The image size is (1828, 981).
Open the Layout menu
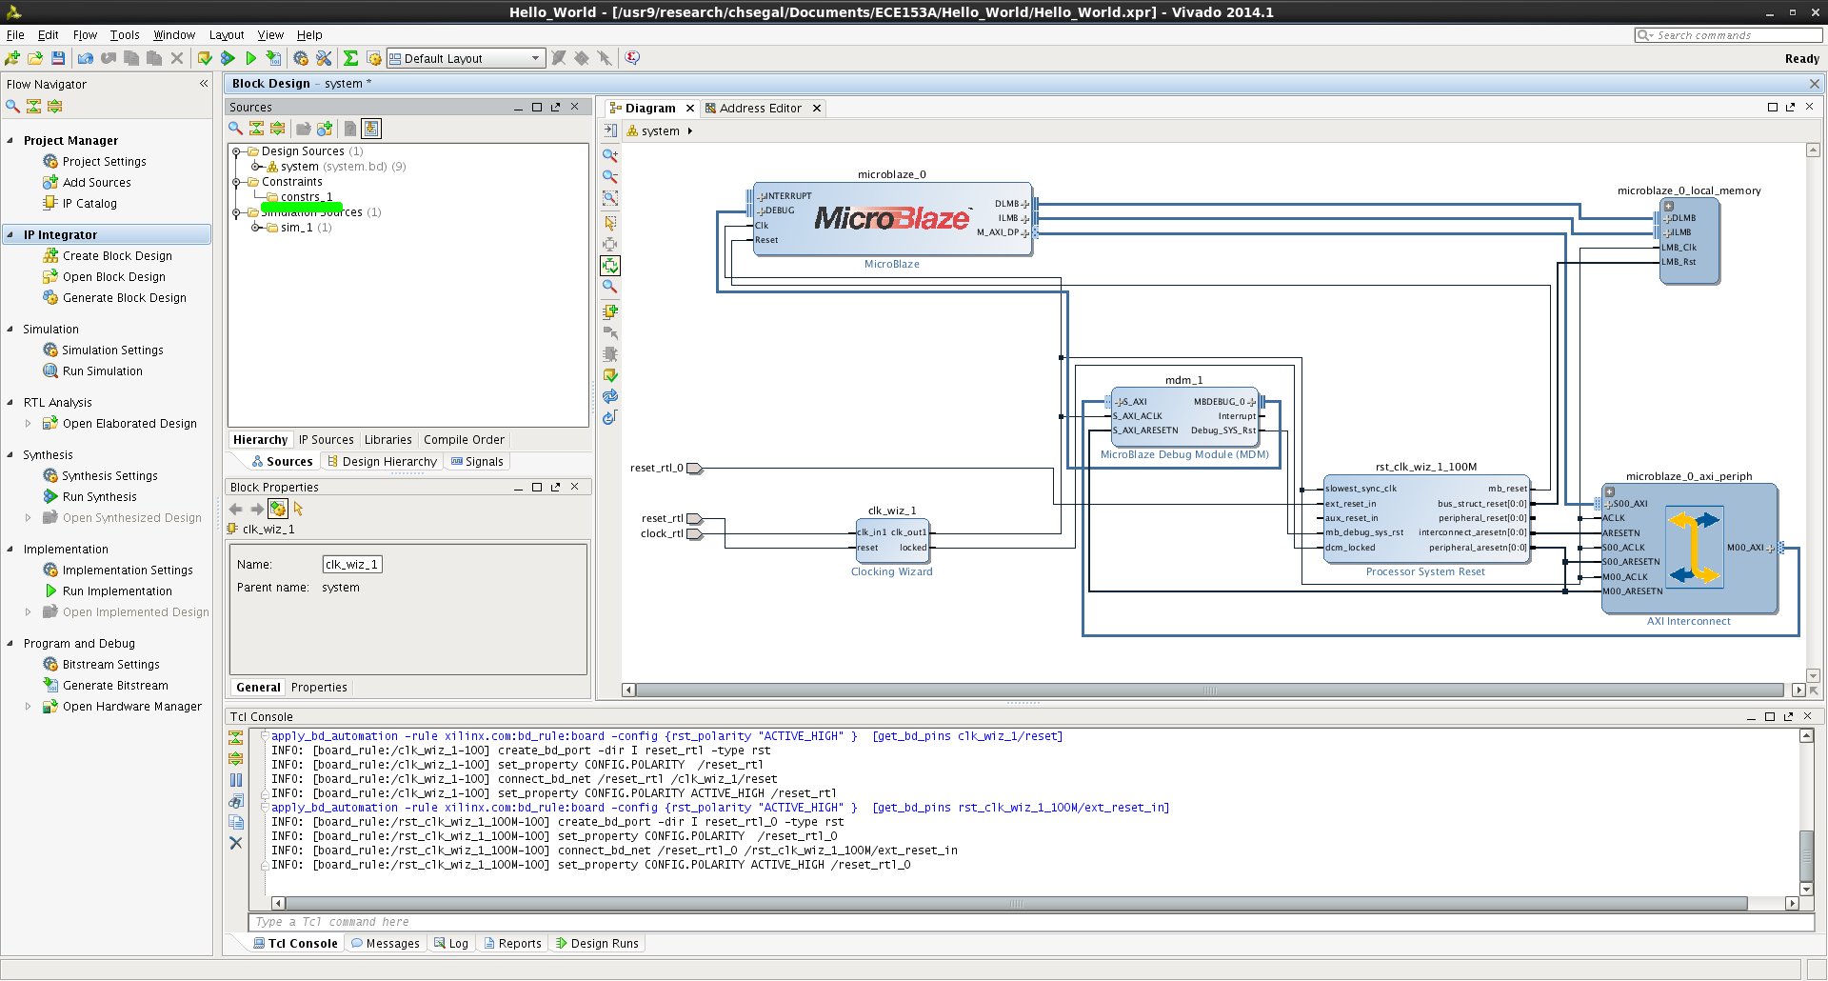[227, 34]
